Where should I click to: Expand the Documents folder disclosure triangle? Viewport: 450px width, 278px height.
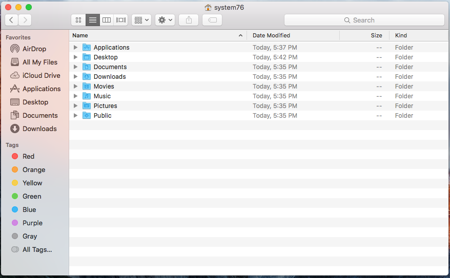pyautogui.click(x=76, y=67)
